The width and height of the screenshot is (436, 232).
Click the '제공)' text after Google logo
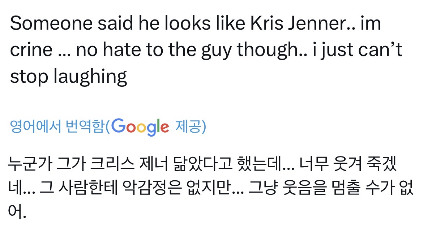(x=191, y=127)
